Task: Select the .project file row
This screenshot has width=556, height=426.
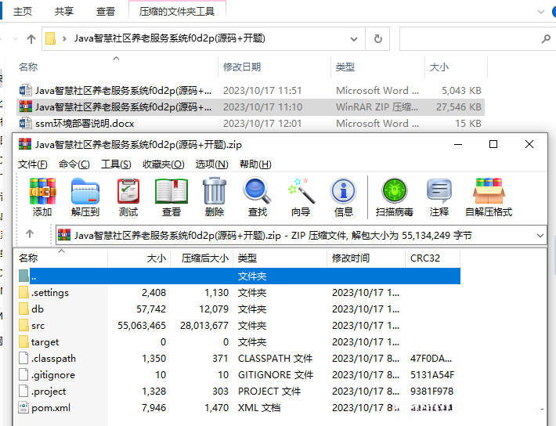Action: (239, 392)
